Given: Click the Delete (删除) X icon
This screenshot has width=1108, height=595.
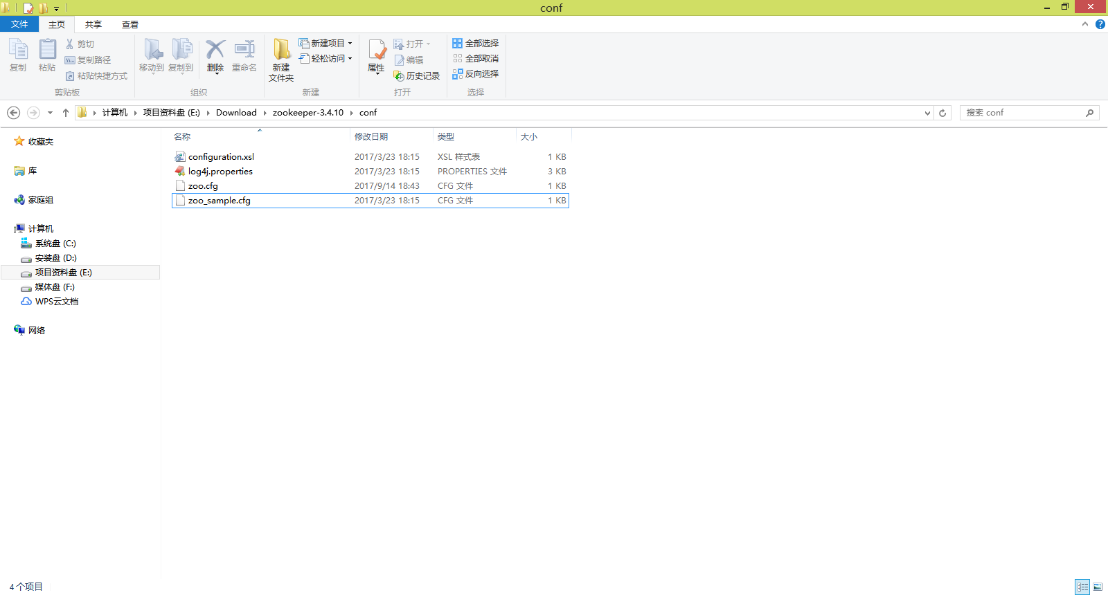Looking at the screenshot, I should point(215,50).
